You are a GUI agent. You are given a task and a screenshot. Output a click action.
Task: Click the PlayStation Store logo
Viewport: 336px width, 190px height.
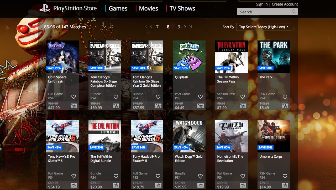pyautogui.click(x=68, y=8)
